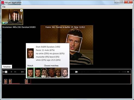Click the 'no smile (29%) no glasses (63%)' line
134x100 pixels.
(50, 54)
